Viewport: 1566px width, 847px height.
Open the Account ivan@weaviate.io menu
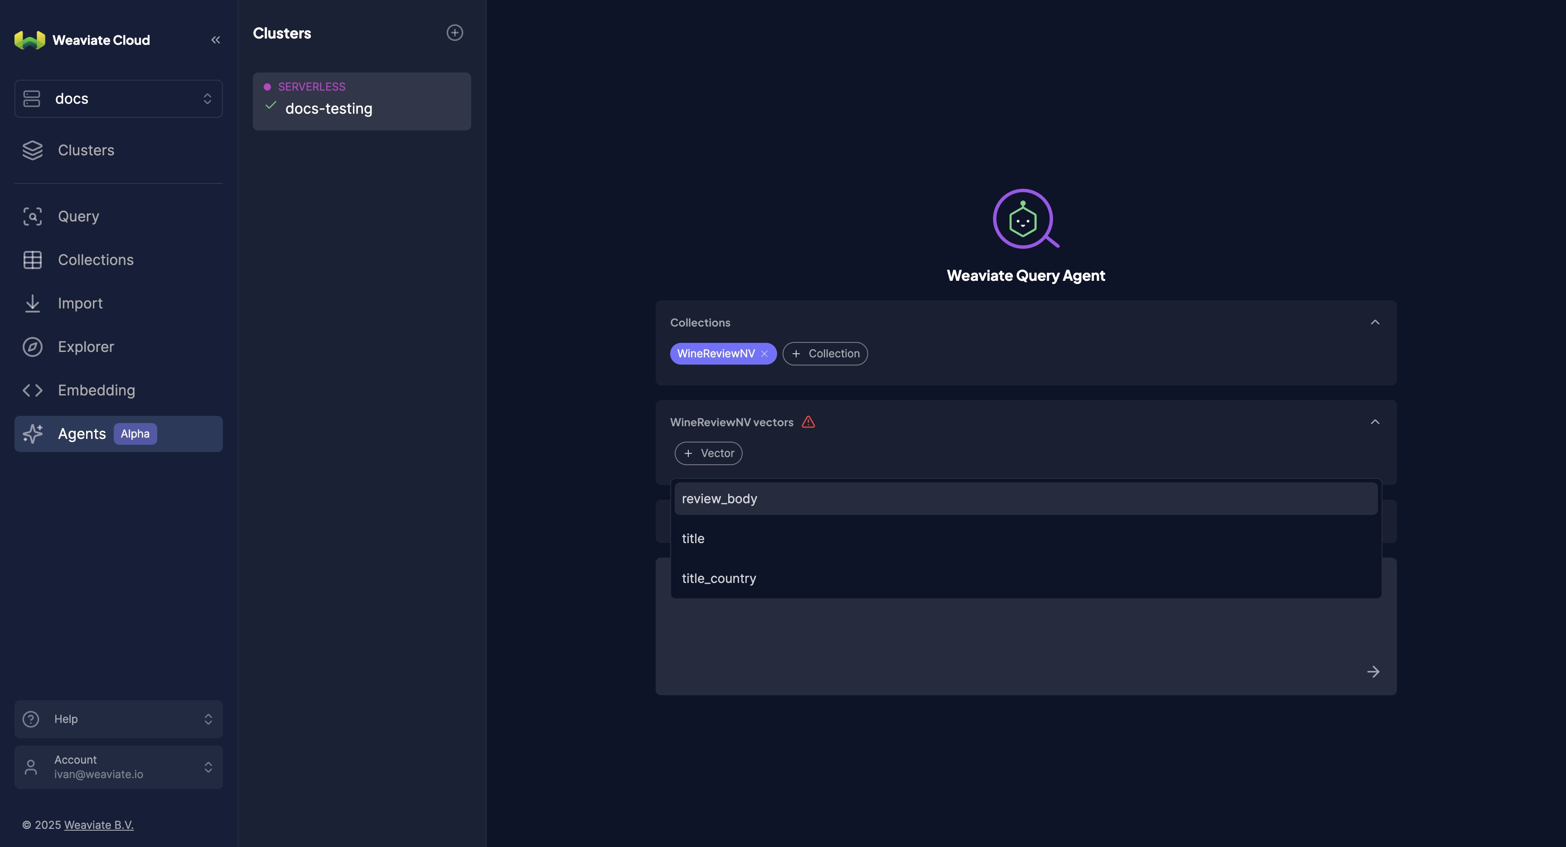pyautogui.click(x=119, y=767)
